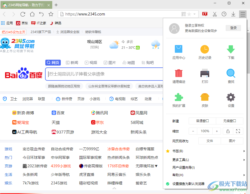250x194 pixels.
Task: Open browser 设置 settings
Action: pos(231,100)
